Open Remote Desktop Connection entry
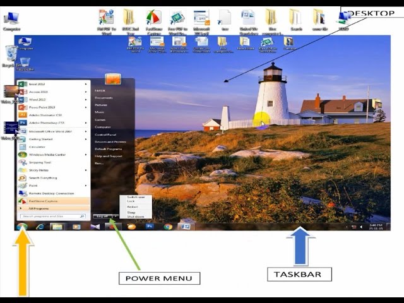This screenshot has width=404, height=303. point(53,193)
